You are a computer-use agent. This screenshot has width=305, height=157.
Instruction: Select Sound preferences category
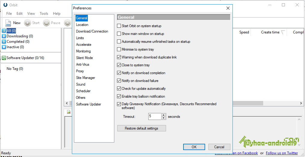click(x=81, y=84)
